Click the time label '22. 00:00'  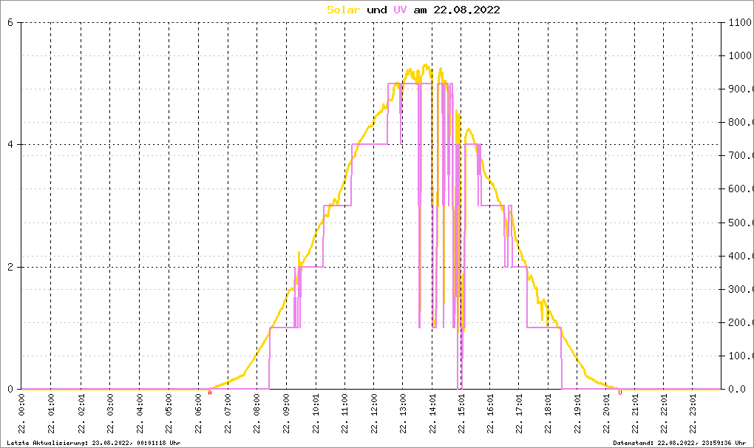pyautogui.click(x=21, y=414)
